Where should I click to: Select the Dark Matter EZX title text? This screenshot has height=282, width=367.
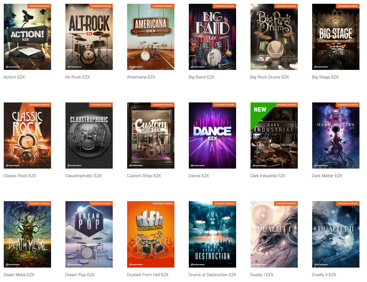[x=327, y=176]
